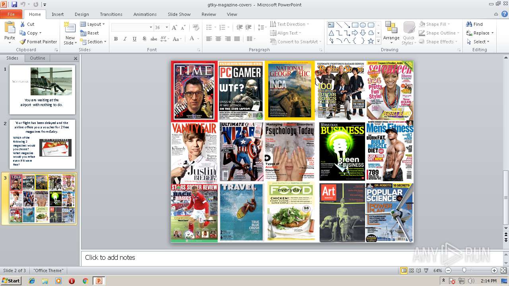Open Internet Explorer from taskbar
Image resolution: width=509 pixels, height=286 pixels.
point(32,281)
